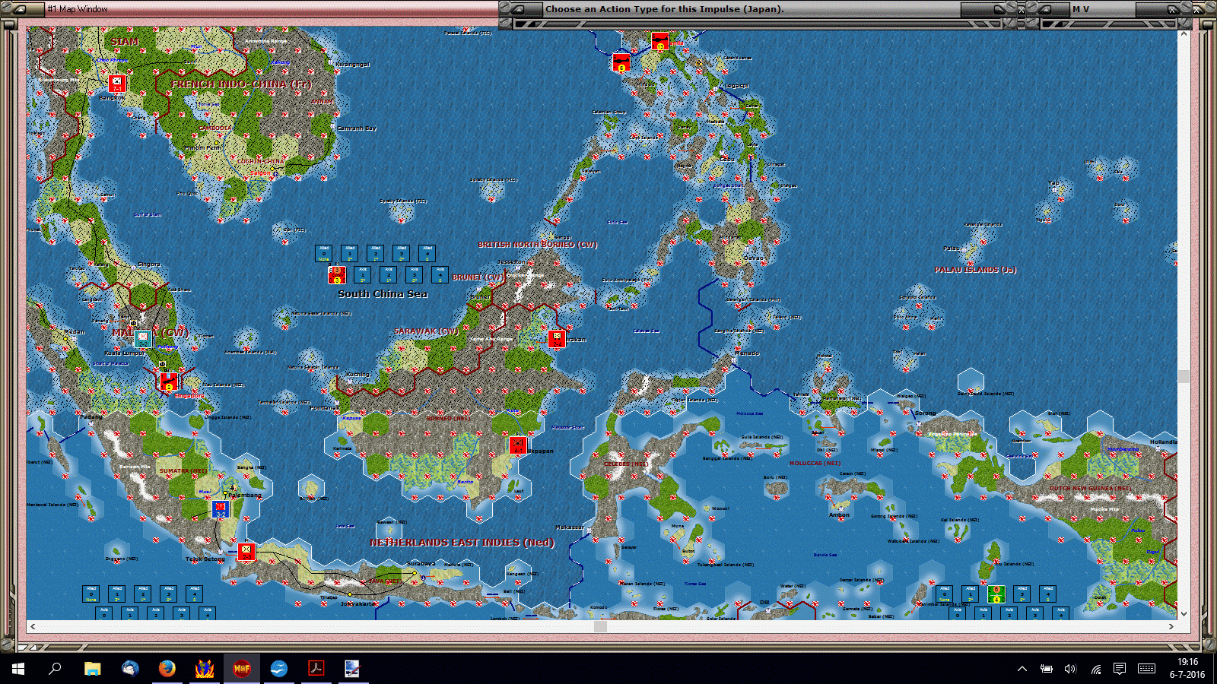
Task: Select the Japanese infantry unit at Tarakan
Action: pos(557,338)
